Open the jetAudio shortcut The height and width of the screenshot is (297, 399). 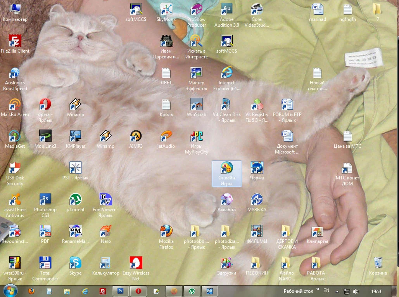(x=166, y=139)
